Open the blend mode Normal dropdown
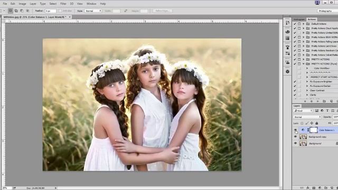Image resolution: width=338 pixels, height=190 pixels. tap(307, 117)
